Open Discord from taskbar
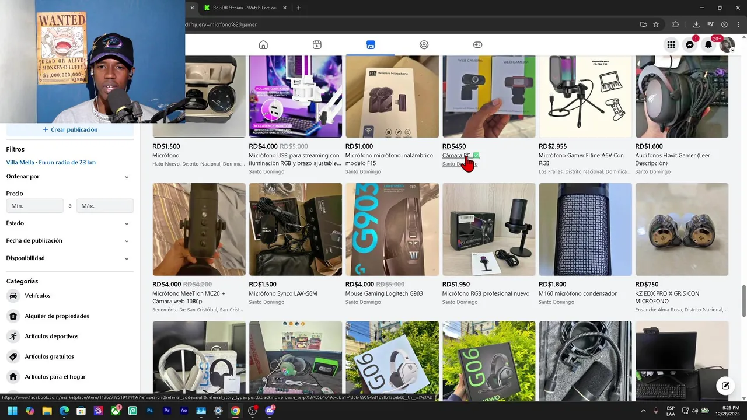This screenshot has width=747, height=420. coord(270,411)
